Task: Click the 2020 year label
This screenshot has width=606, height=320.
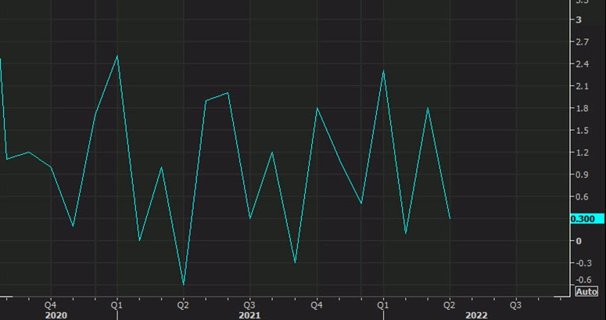Action: tap(56, 315)
